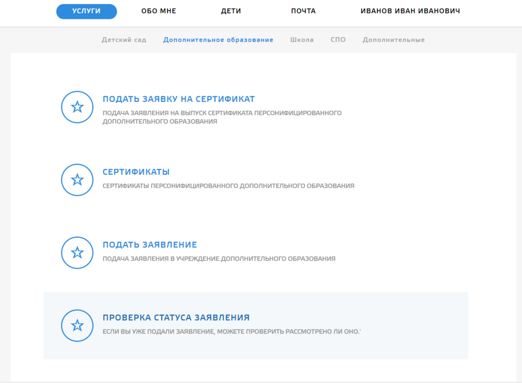
Task: Click the star icon next to Проверка статуса заявления
Action: point(77,325)
